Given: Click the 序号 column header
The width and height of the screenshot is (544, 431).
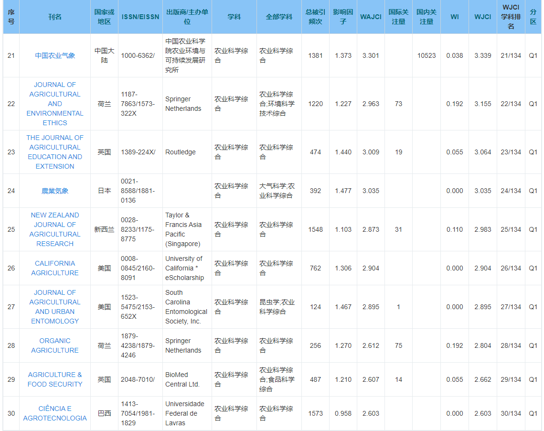Looking at the screenshot, I should [x=11, y=17].
